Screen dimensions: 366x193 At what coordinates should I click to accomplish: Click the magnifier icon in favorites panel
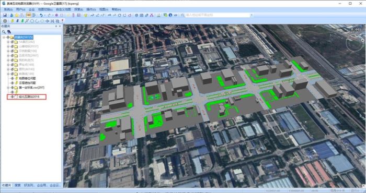(4, 32)
